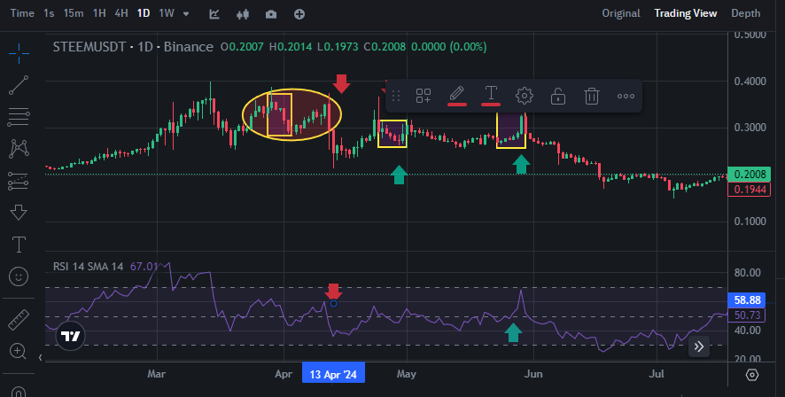The image size is (785, 397).
Task: Click the plus circle add icon
Action: (299, 14)
